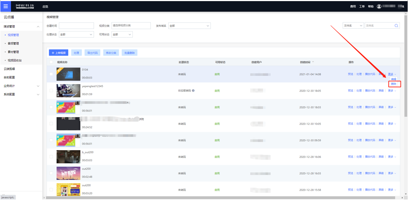This screenshot has height=201, width=408.
Task: Click 播放代码 for yepengtest12345
Action: pyautogui.click(x=370, y=91)
